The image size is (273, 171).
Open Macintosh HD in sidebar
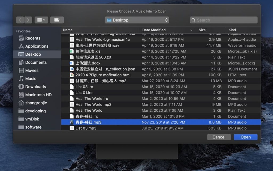click(38, 95)
